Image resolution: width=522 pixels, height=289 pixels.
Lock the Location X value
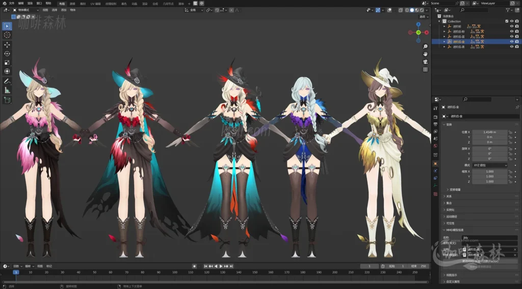[x=510, y=132]
